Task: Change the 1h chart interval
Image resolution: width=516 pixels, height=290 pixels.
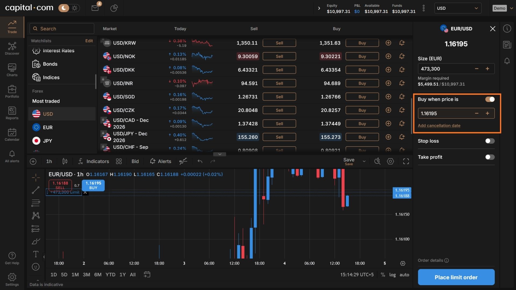Action: 49,161
